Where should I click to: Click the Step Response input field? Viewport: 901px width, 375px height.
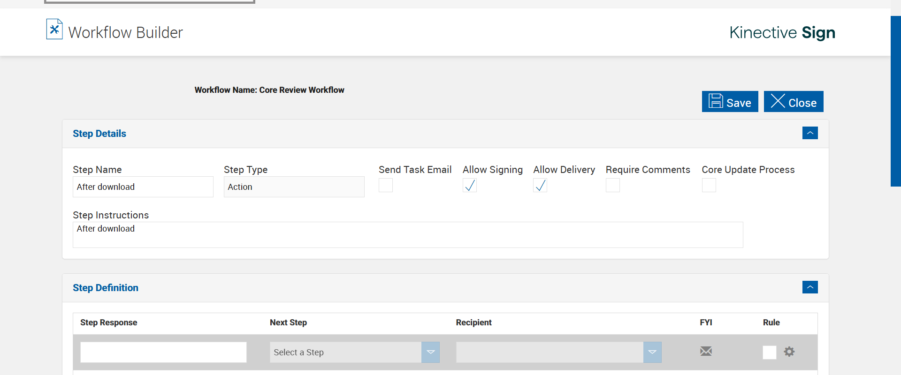[x=163, y=352]
